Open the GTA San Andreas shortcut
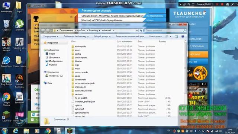 pyautogui.click(x=6, y=45)
